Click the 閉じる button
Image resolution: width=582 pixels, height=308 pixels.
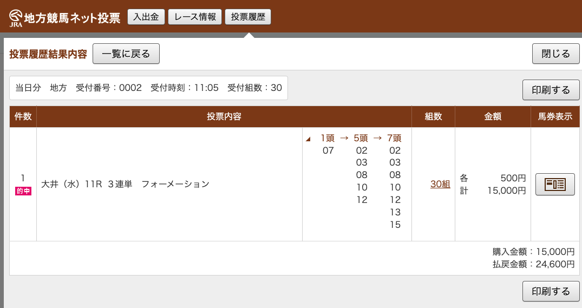pos(555,54)
